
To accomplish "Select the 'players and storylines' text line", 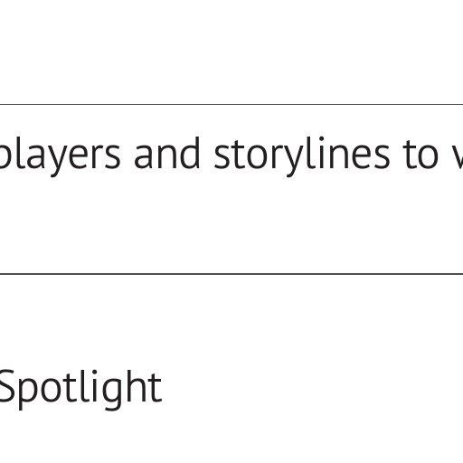I will [231, 156].
